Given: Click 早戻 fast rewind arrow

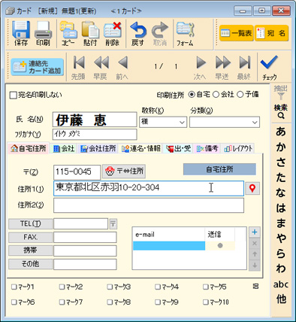Looking at the screenshot, I should tap(101, 68).
